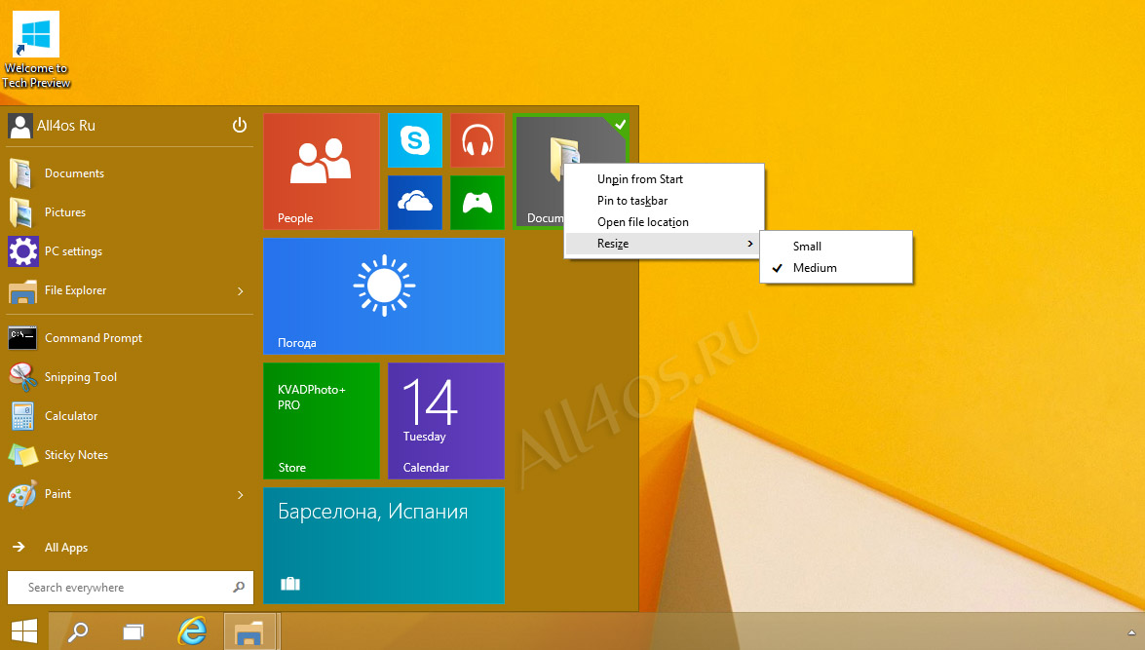Open the People tile
The height and width of the screenshot is (650, 1145).
[x=322, y=171]
